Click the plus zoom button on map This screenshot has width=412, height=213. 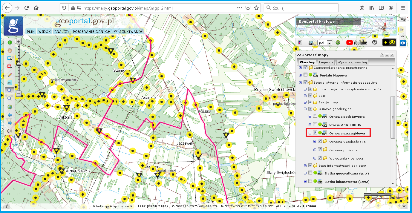point(19,41)
